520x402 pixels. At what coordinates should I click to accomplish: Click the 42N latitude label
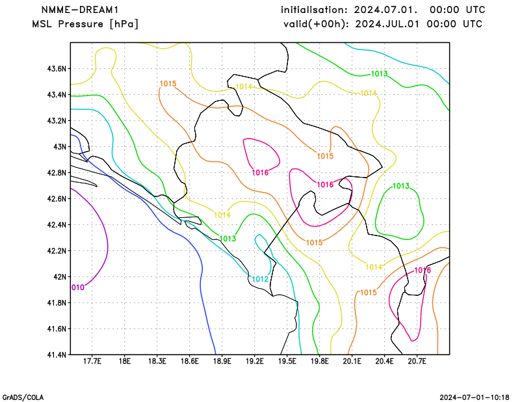pyautogui.click(x=60, y=277)
